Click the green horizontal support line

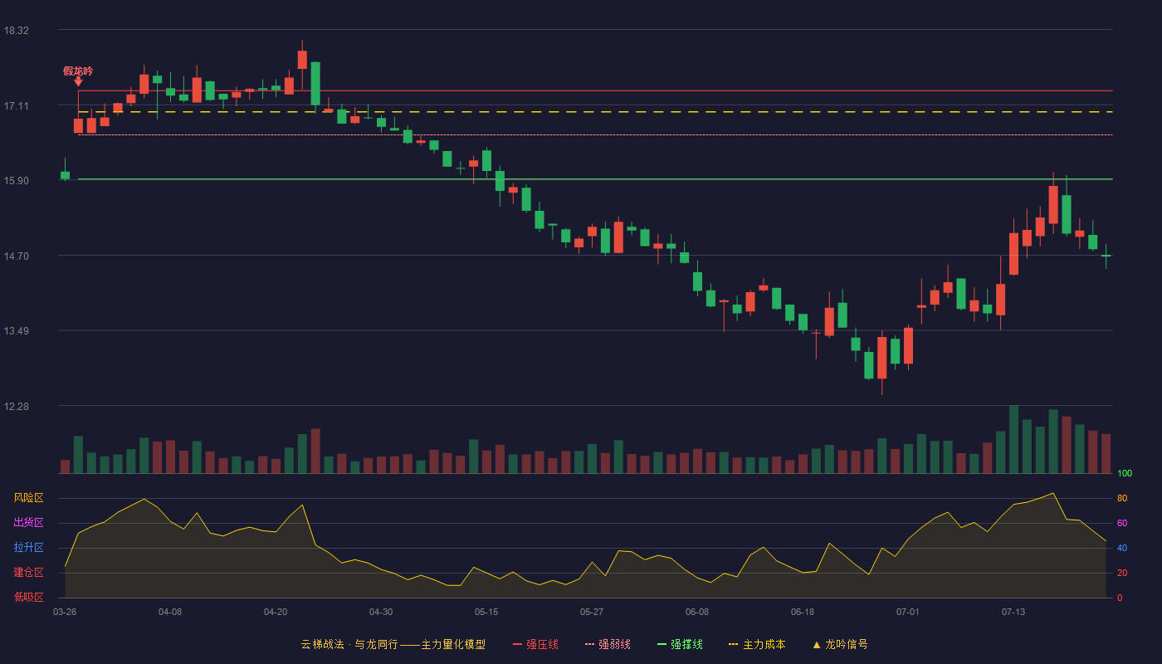(x=595, y=179)
